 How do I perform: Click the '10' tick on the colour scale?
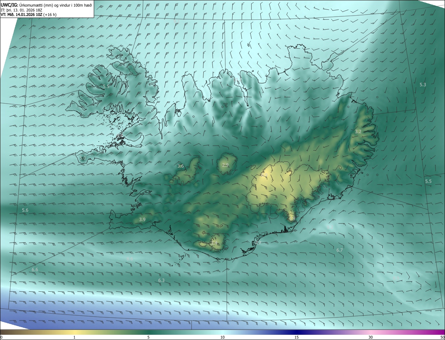point(222,337)
